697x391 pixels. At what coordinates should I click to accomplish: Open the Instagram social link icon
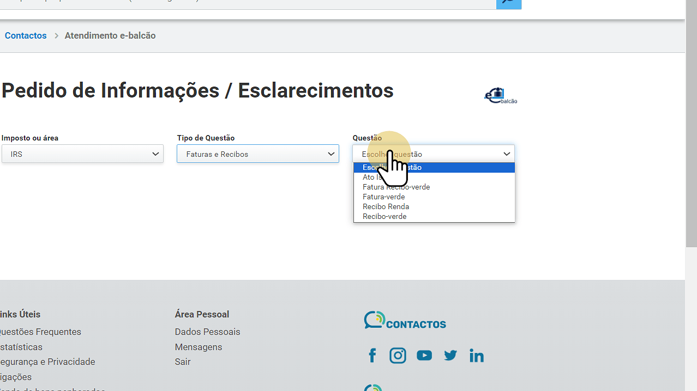[398, 356]
